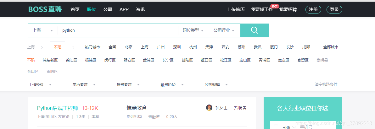Filter by district 青浦区
Screen dimensions: 375x129
264,60
